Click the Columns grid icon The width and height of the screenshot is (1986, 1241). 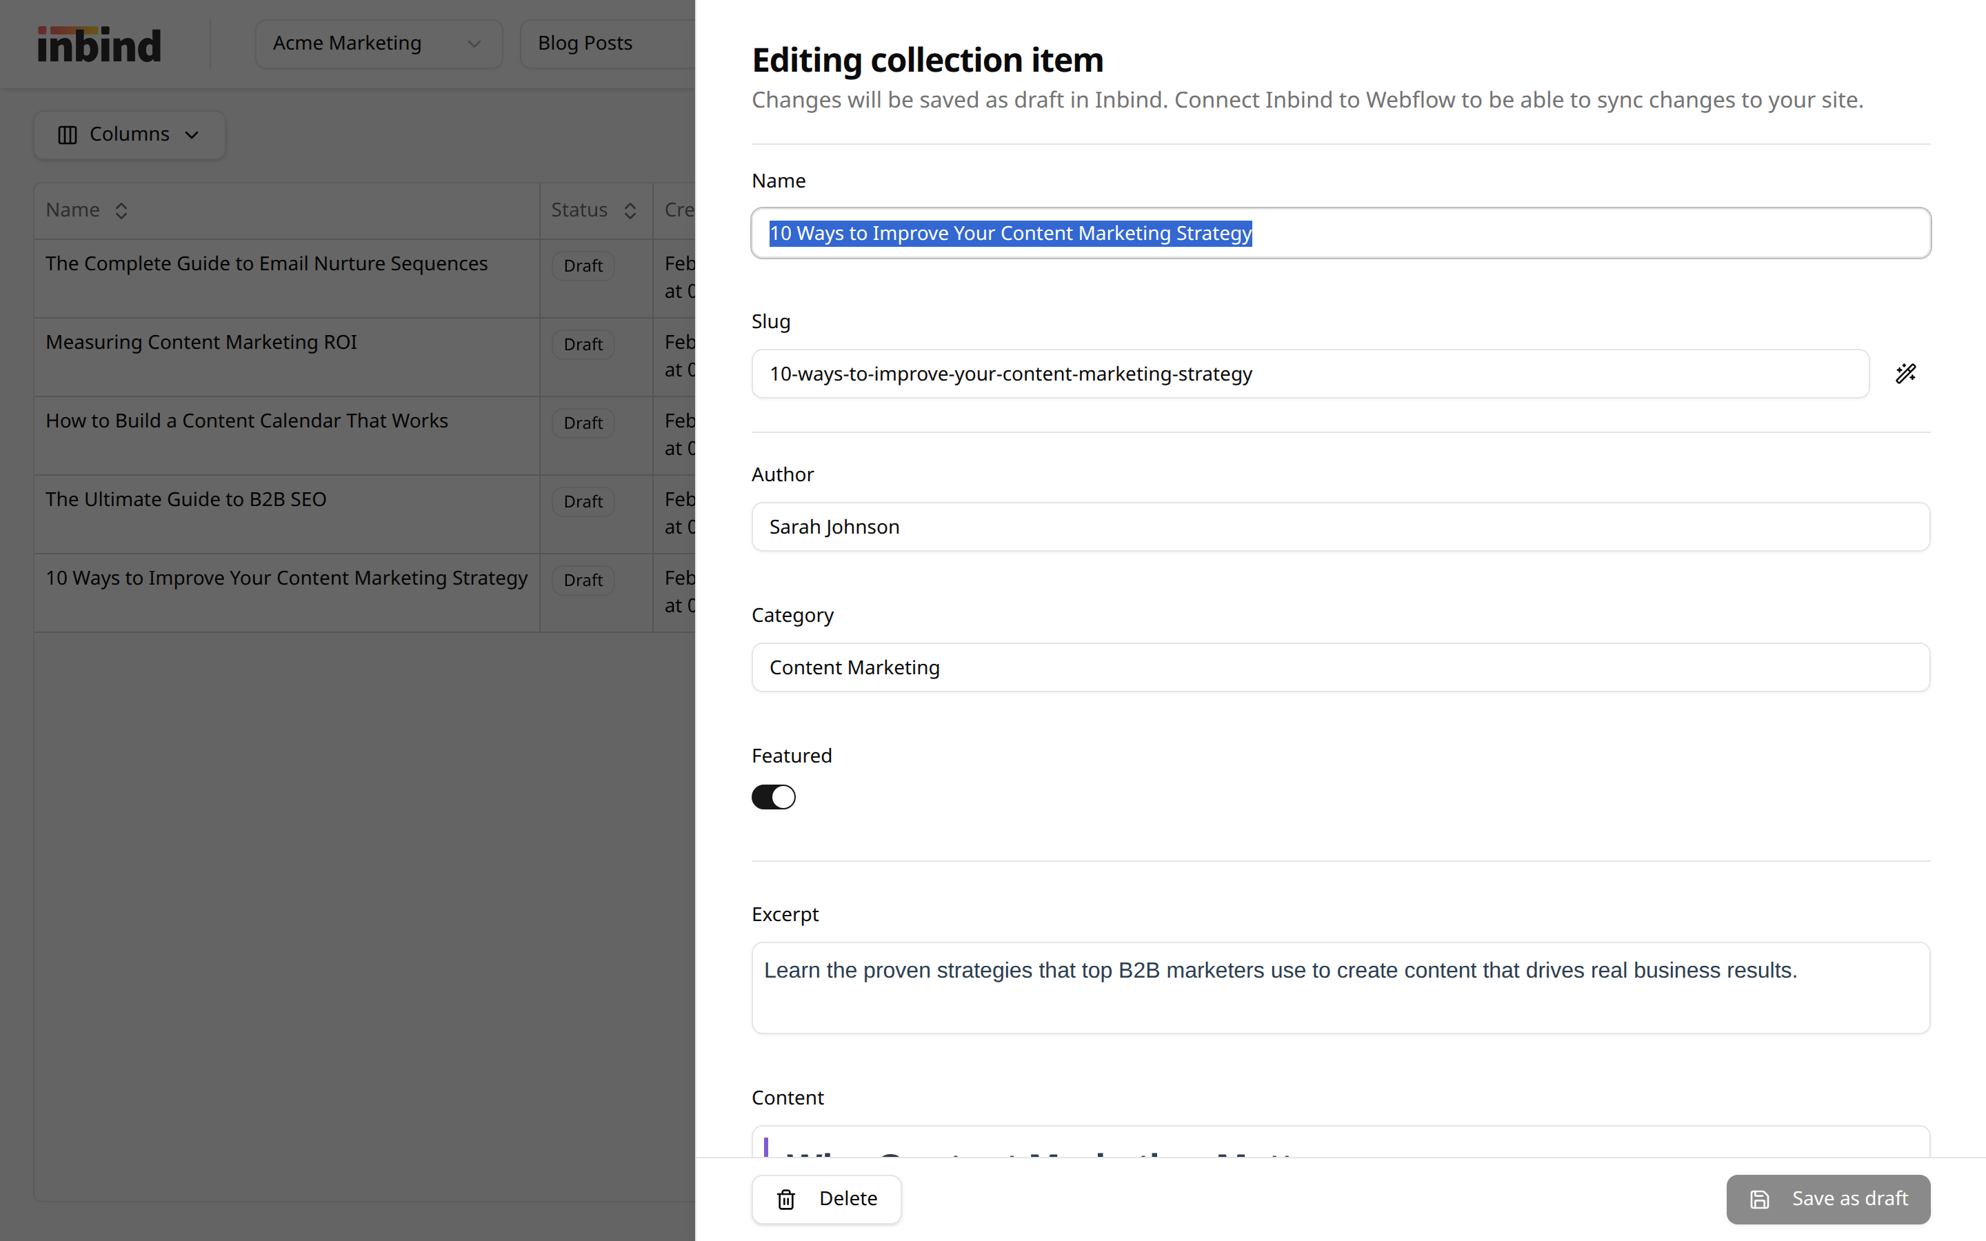(68, 134)
